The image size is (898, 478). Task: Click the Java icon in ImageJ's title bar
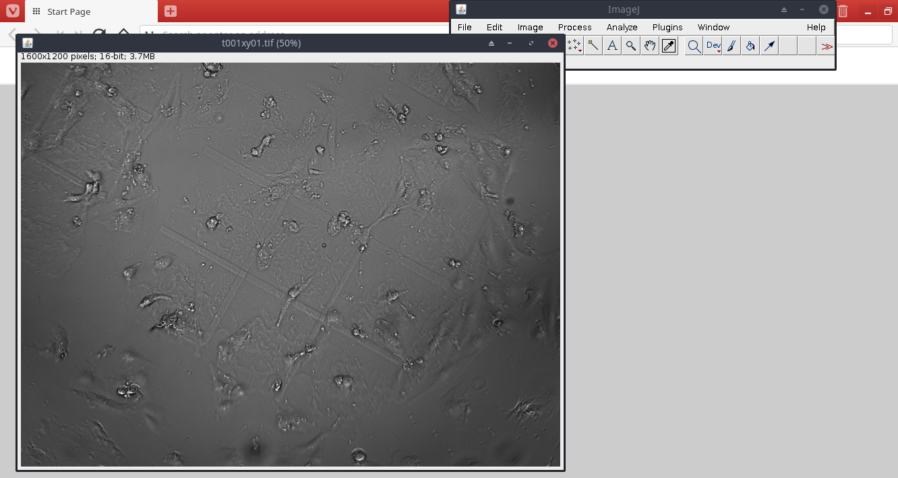pos(462,9)
